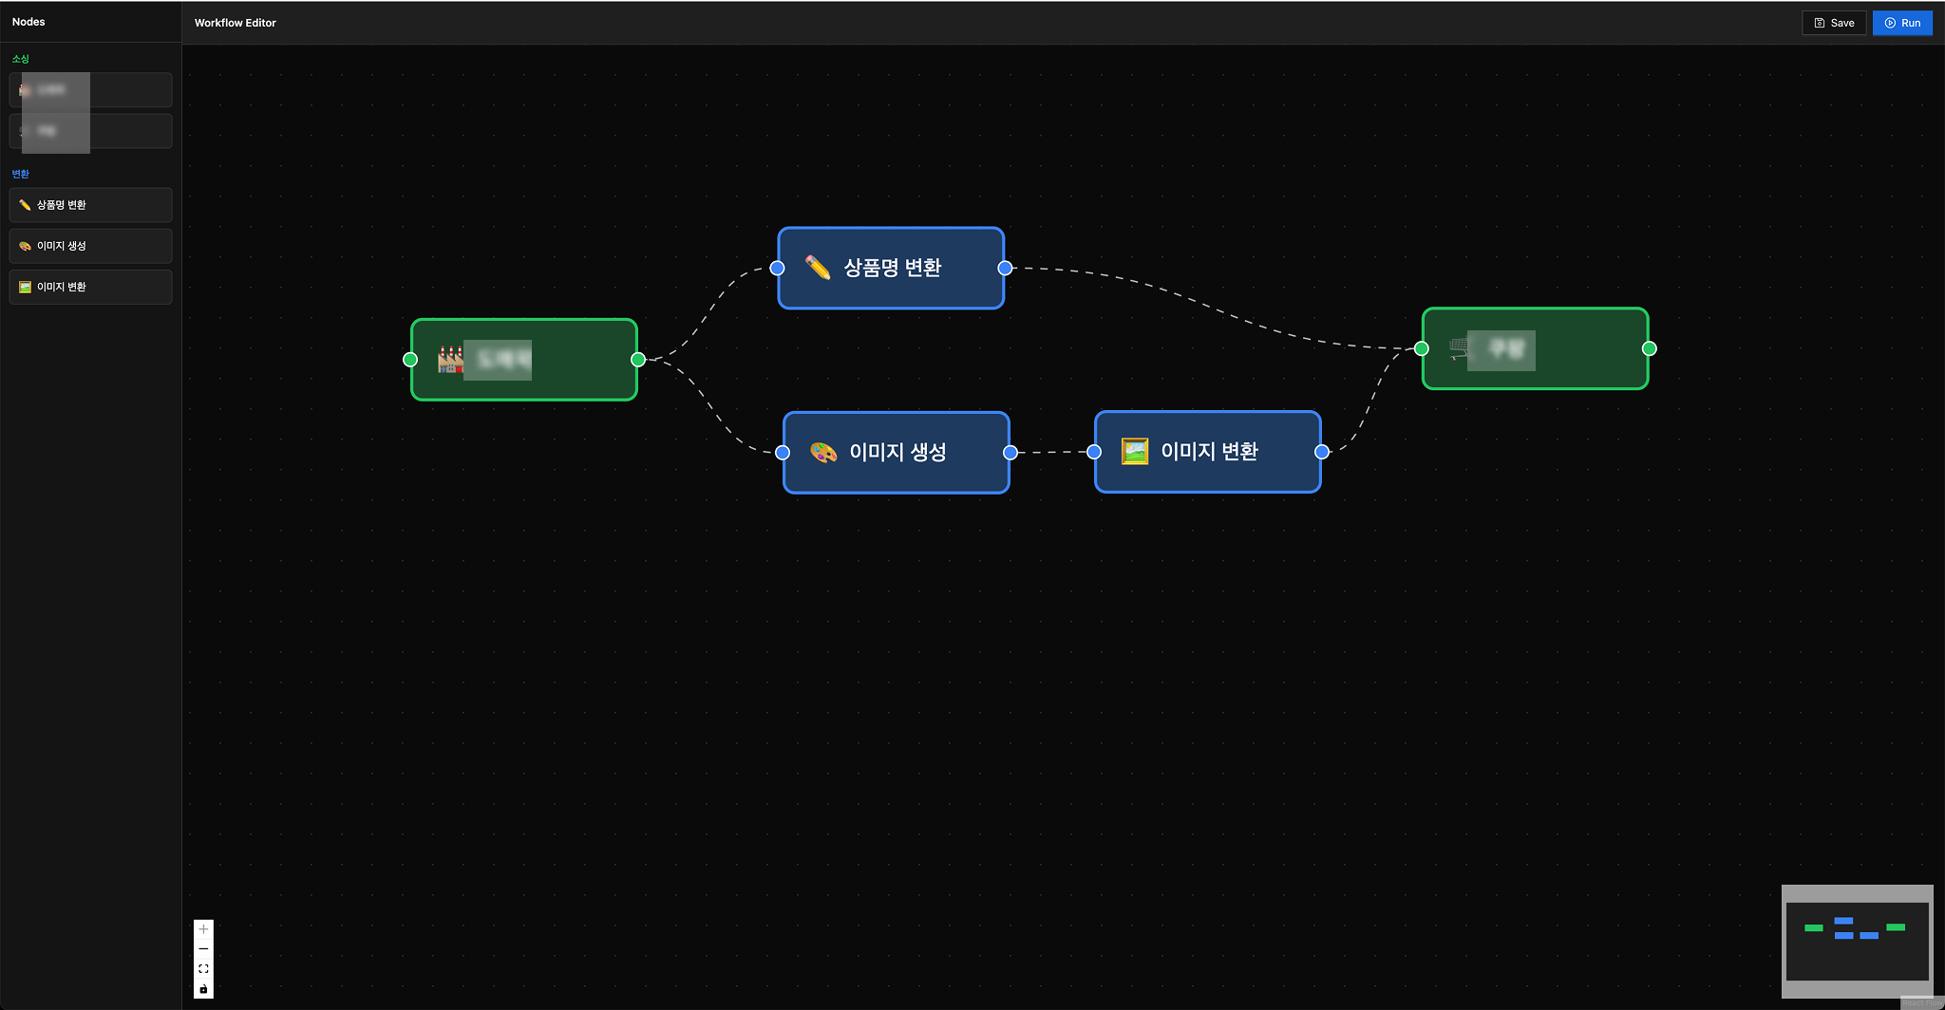The height and width of the screenshot is (1010, 1945).
Task: Click the minimap overview panel
Action: [1857, 941]
